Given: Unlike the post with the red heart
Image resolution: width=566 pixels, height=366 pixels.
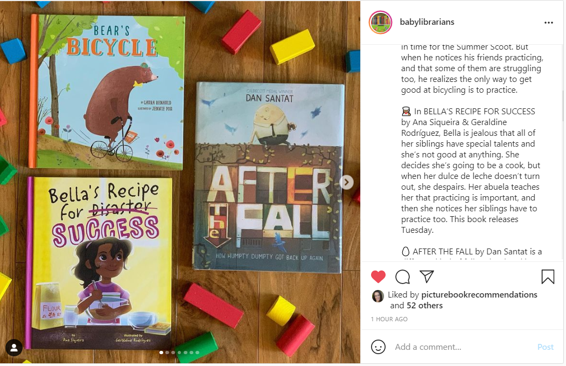Looking at the screenshot, I should [378, 277].
